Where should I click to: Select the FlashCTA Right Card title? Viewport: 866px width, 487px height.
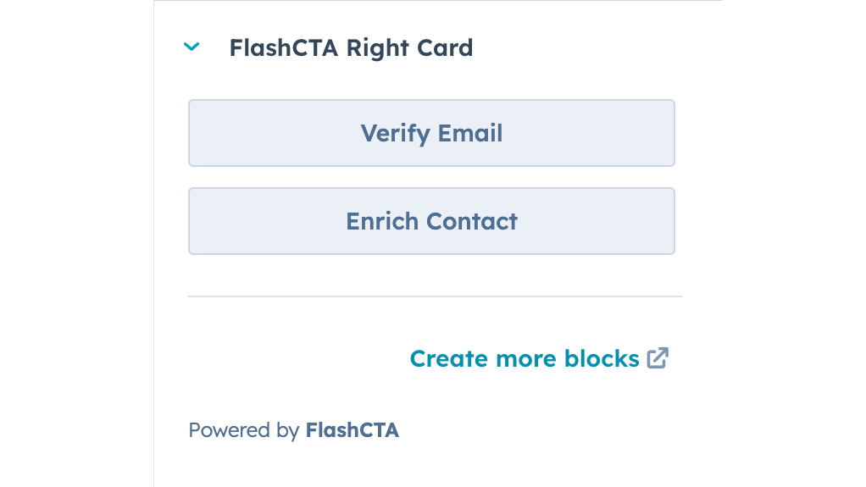tap(351, 47)
